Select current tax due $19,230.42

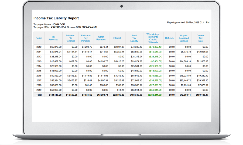click(203, 76)
